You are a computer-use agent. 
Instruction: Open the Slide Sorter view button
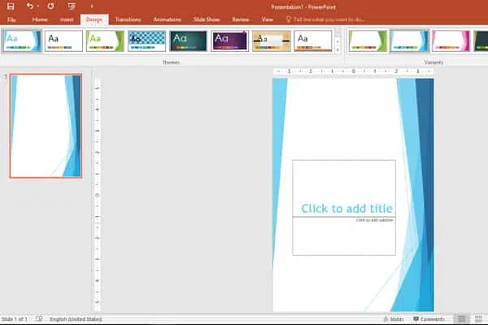[479, 319]
